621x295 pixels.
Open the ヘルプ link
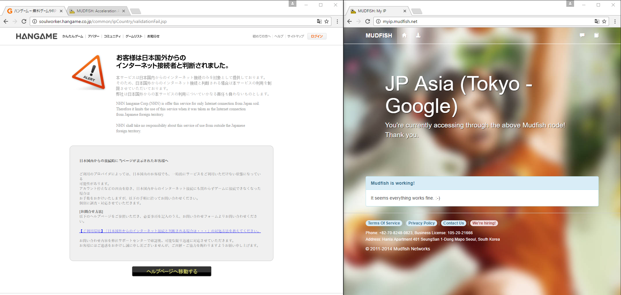tap(279, 36)
